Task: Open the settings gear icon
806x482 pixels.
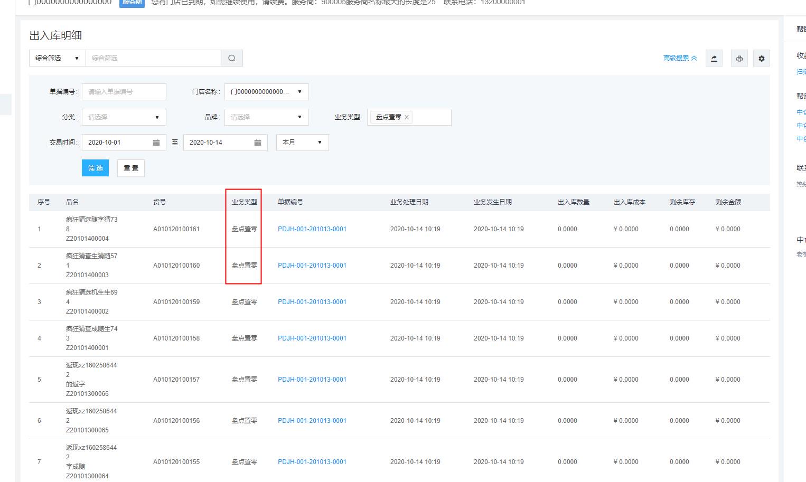Action: click(x=761, y=58)
